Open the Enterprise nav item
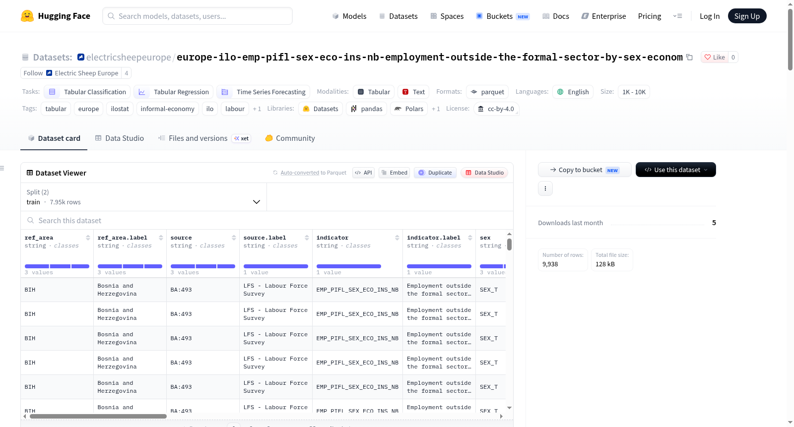 [x=603, y=16]
